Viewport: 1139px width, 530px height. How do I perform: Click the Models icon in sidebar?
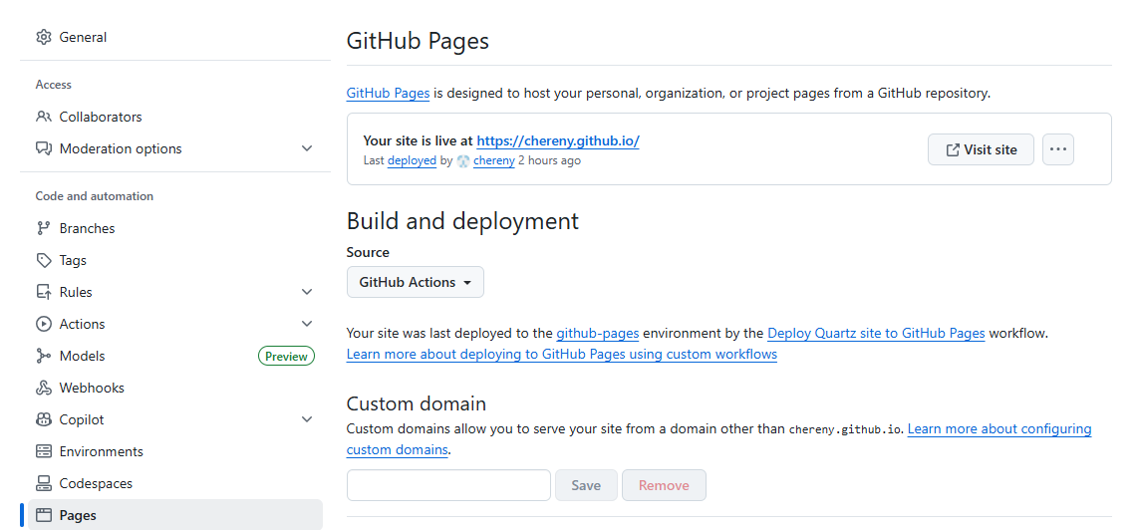click(x=44, y=356)
